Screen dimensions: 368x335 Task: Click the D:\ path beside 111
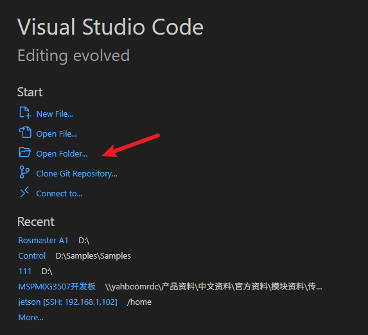click(47, 271)
